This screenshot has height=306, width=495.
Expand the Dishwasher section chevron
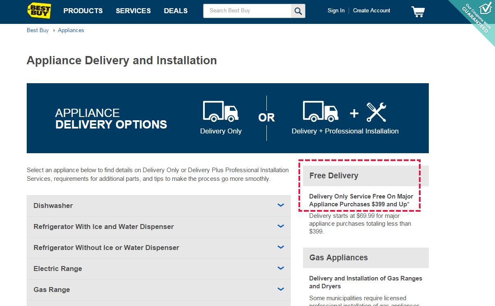click(281, 205)
